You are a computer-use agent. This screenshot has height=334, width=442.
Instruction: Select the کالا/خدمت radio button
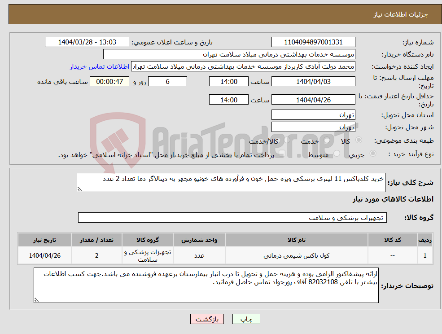point(287,140)
